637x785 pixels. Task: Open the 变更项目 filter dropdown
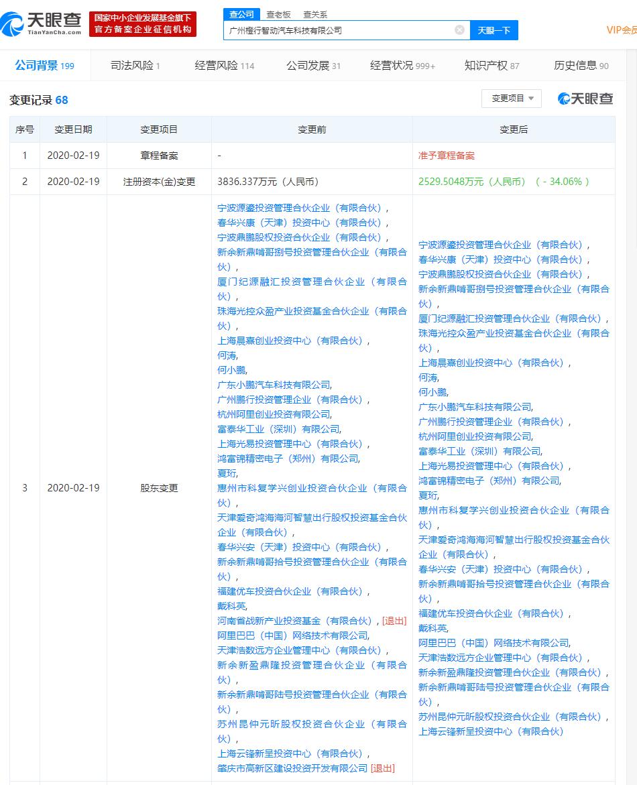click(x=512, y=99)
